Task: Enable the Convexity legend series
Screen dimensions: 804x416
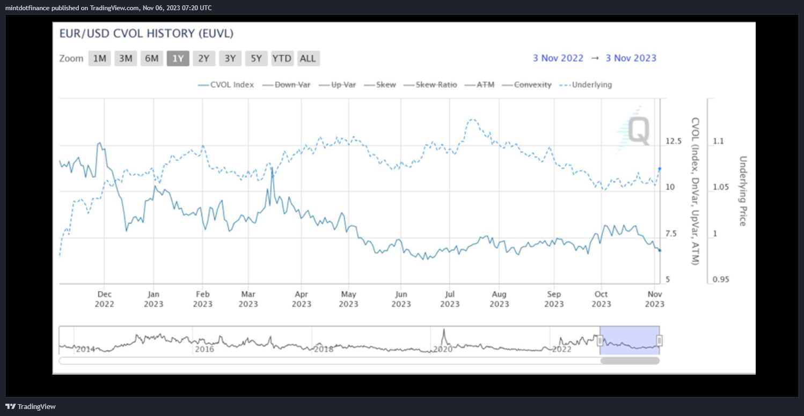Action: tap(526, 85)
